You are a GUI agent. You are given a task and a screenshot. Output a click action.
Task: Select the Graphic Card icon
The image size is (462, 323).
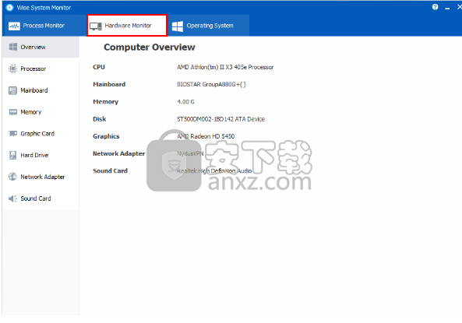(12, 133)
